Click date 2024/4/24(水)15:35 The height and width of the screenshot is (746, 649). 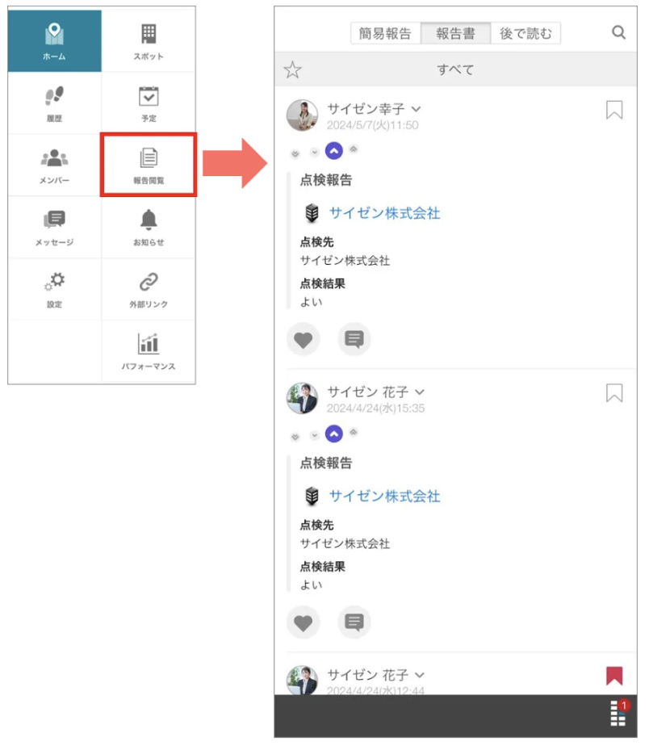[375, 409]
